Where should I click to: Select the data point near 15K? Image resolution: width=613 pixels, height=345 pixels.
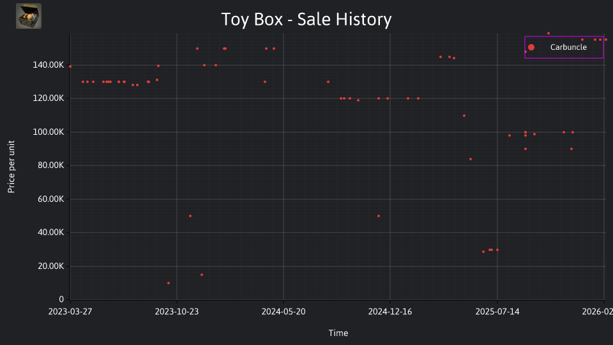pos(202,275)
